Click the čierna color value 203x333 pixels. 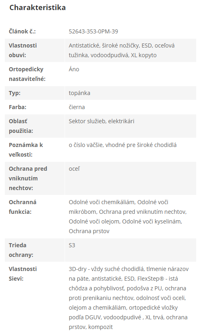(x=77, y=107)
